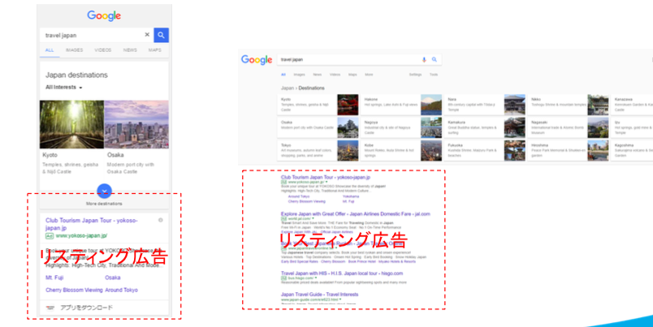Switch to the IMAGES tab on mobile
Viewport: 653px width, 327px height.
point(74,50)
